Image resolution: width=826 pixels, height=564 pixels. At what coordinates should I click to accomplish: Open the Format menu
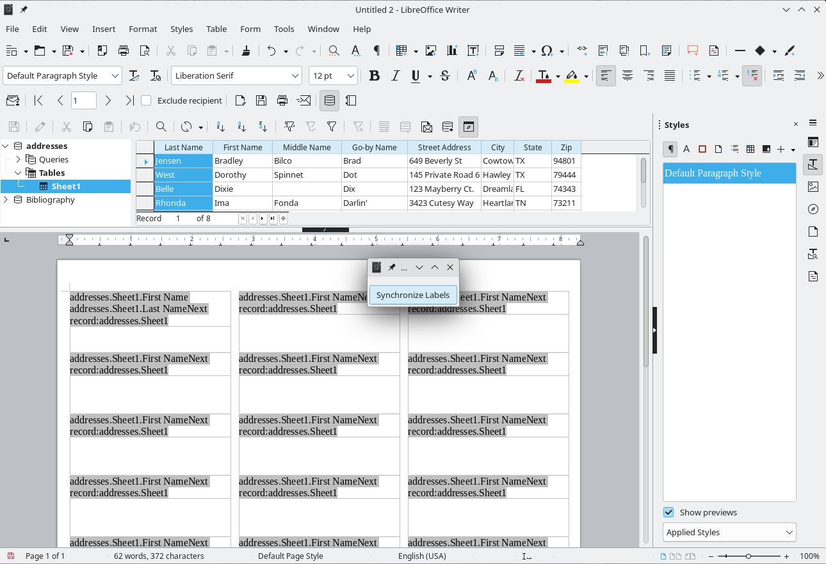143,29
